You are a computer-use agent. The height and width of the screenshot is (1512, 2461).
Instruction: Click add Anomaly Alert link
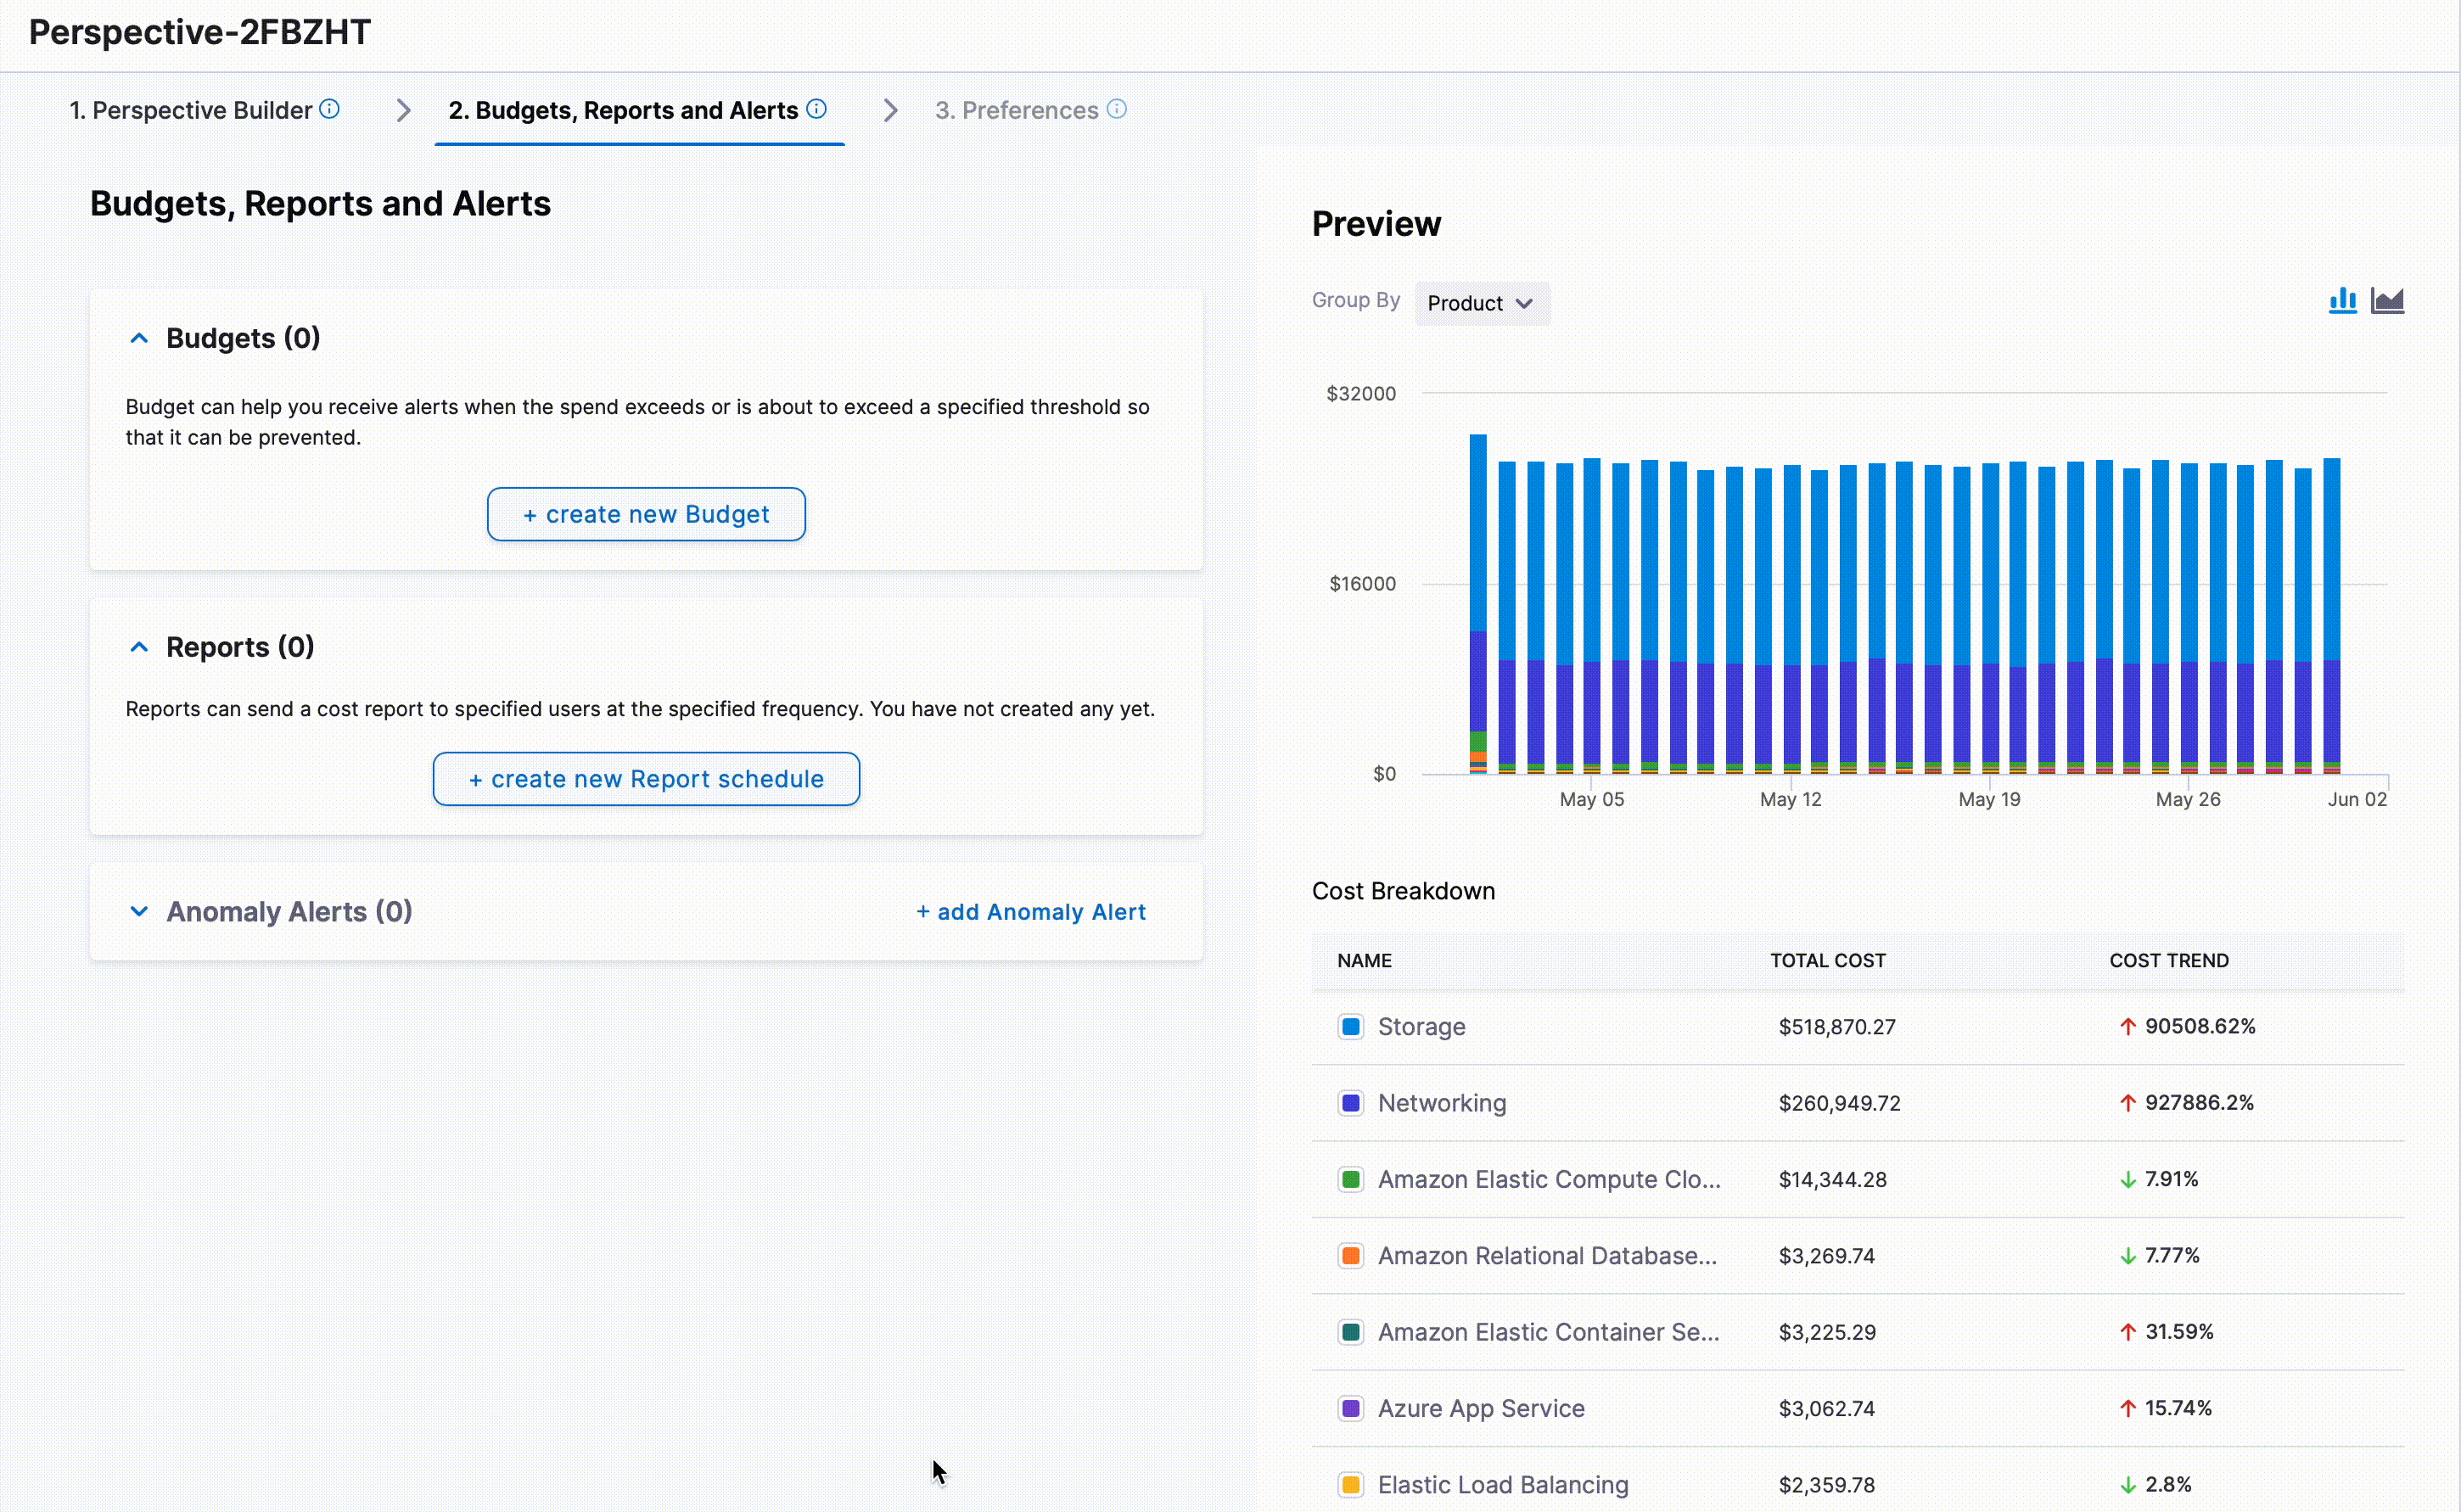click(1031, 912)
